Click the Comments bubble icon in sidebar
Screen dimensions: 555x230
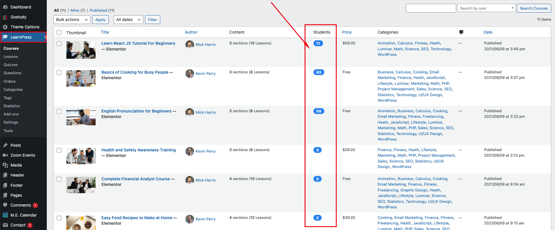click(x=5, y=205)
